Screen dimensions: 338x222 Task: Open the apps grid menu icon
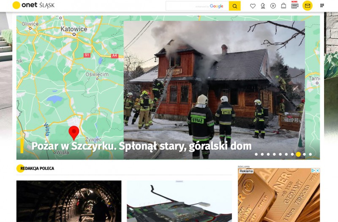point(322,5)
